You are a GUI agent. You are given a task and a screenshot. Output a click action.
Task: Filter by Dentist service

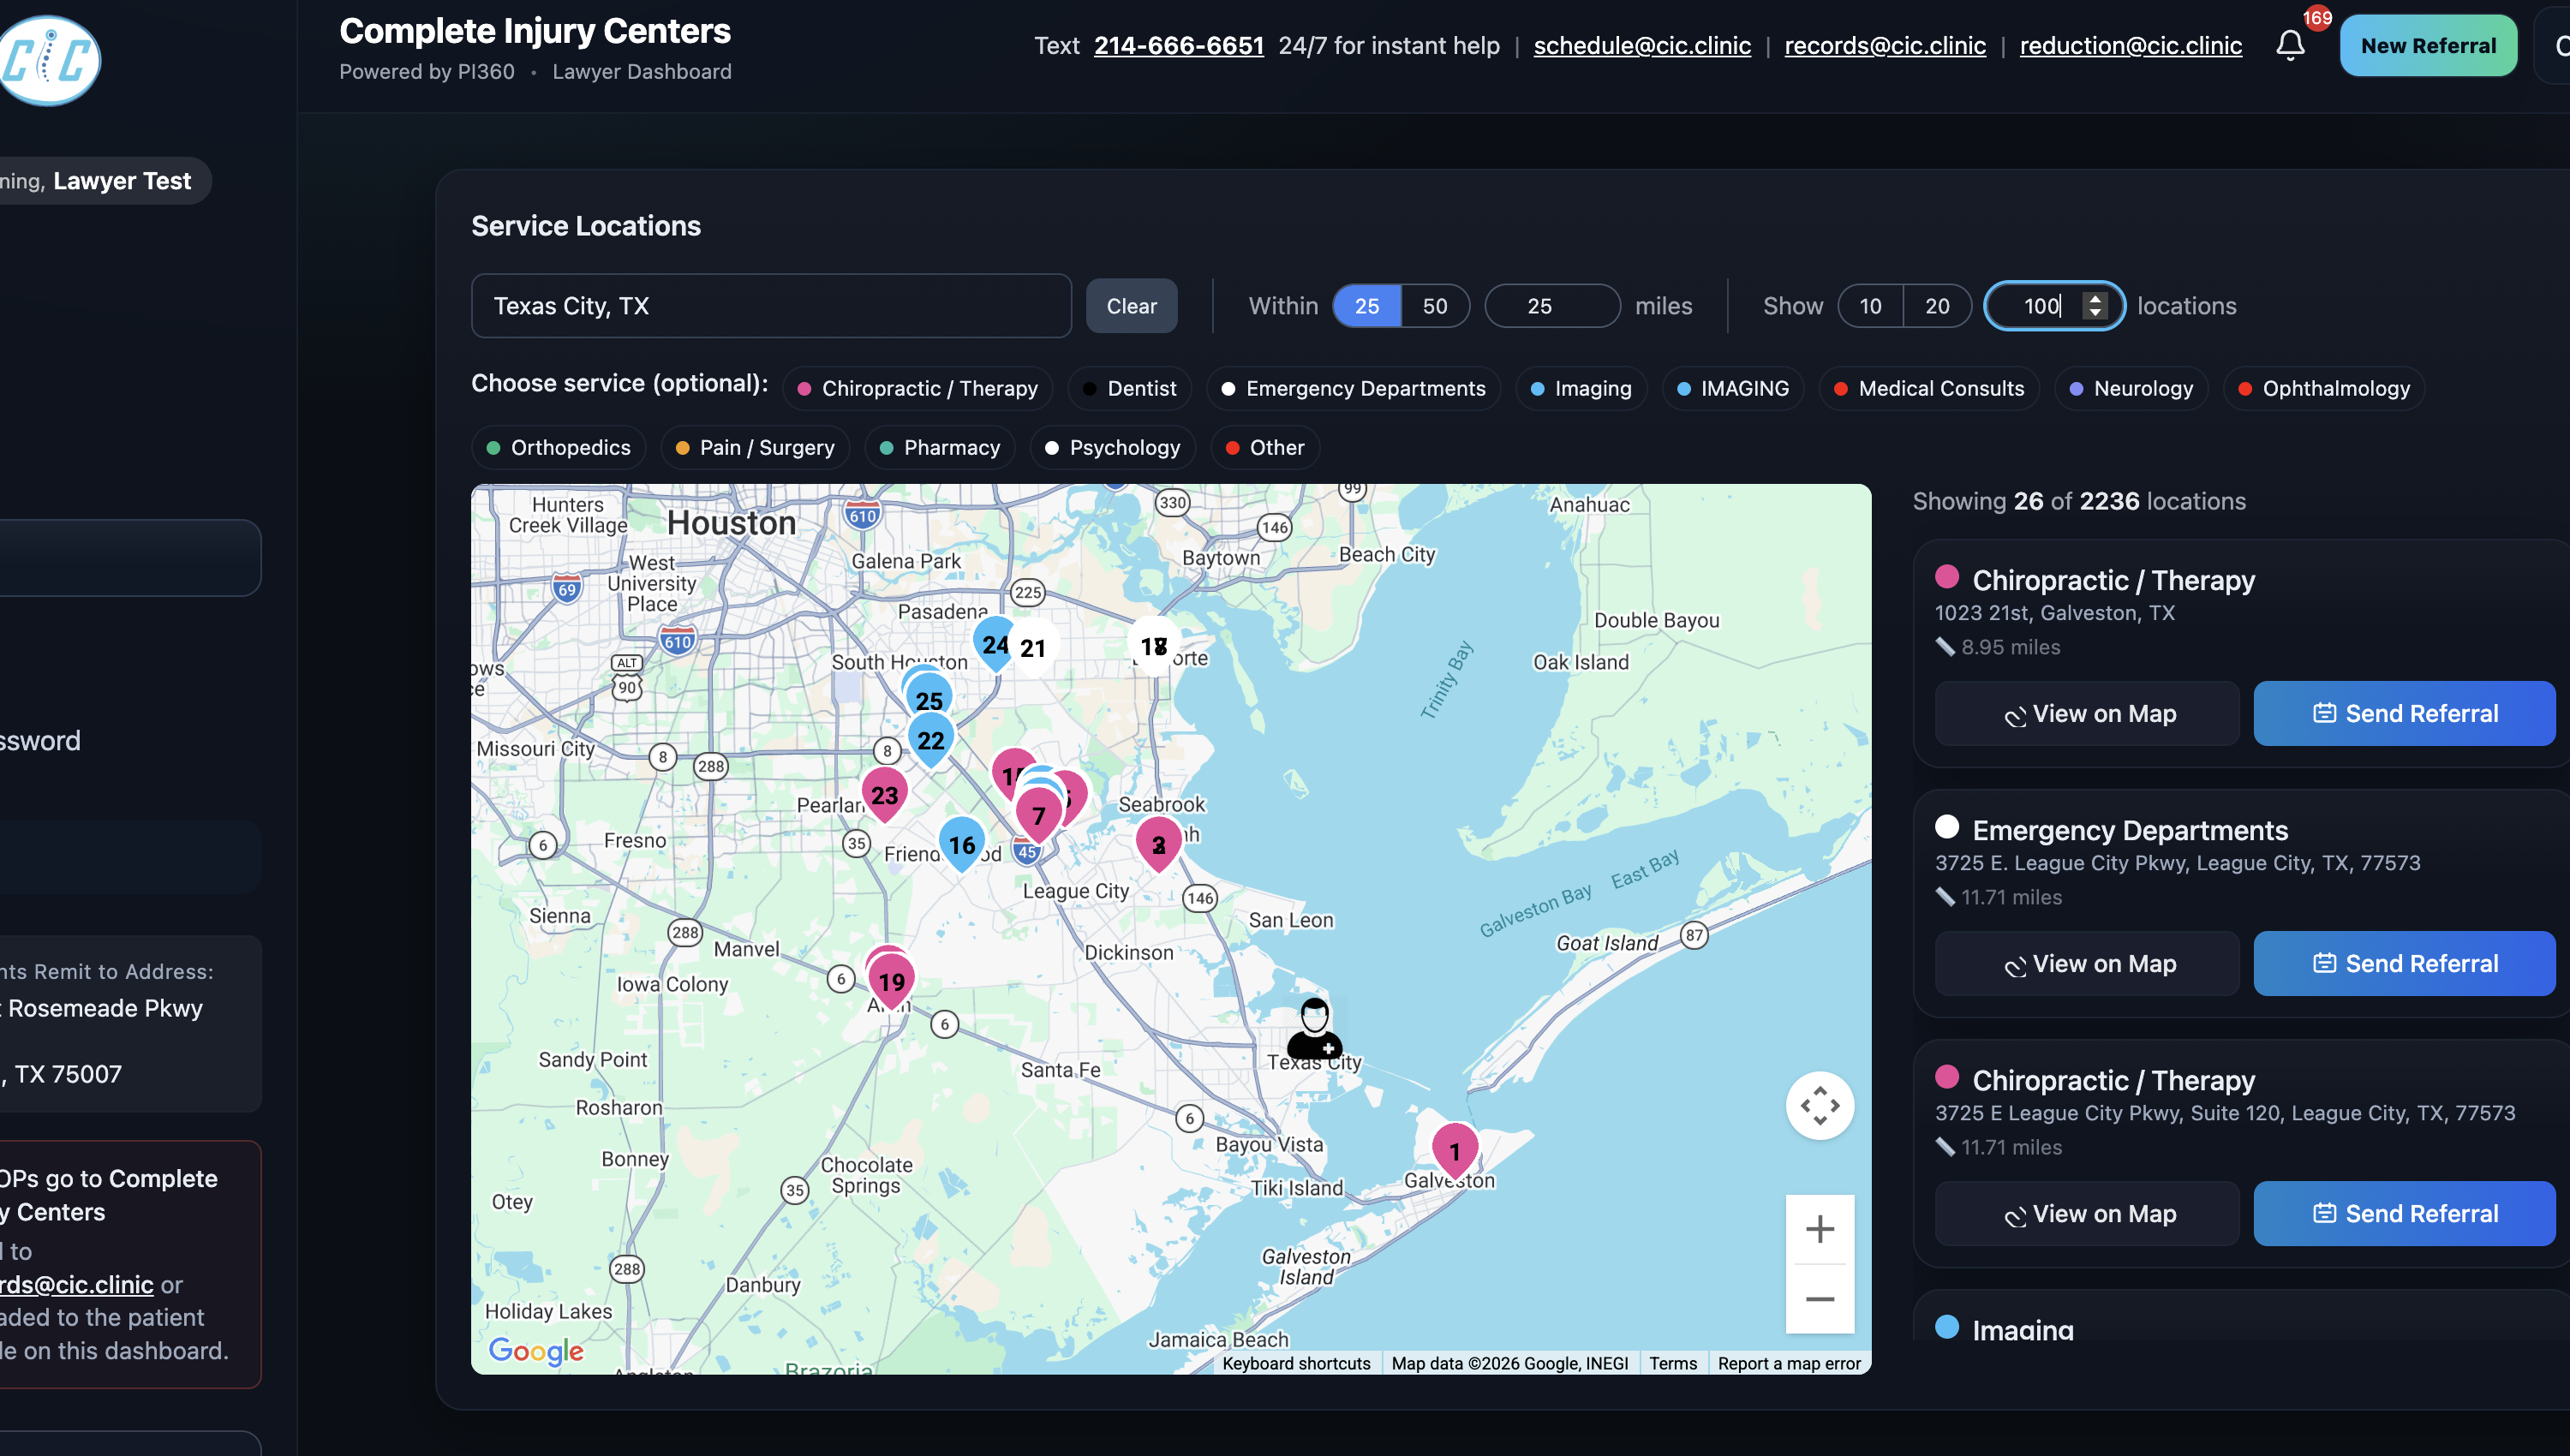coord(1129,388)
